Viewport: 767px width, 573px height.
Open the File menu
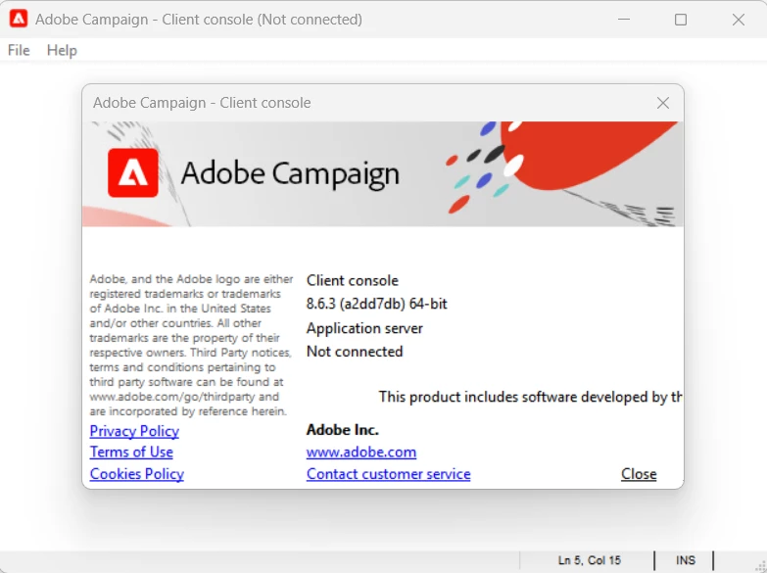click(x=19, y=50)
